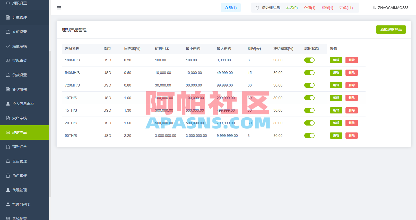
Task: Click the 日产率(%) column header
Action: (x=132, y=49)
